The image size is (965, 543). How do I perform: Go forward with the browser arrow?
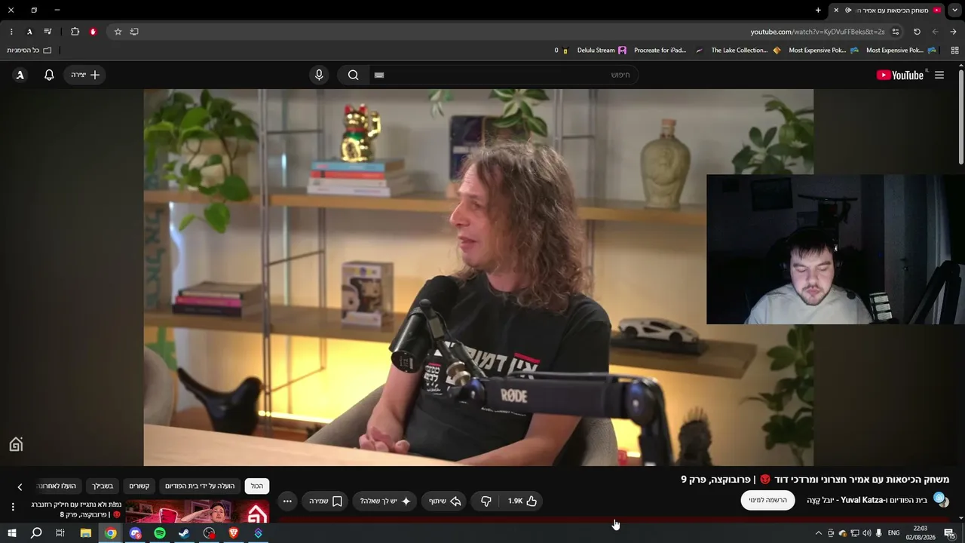[953, 32]
